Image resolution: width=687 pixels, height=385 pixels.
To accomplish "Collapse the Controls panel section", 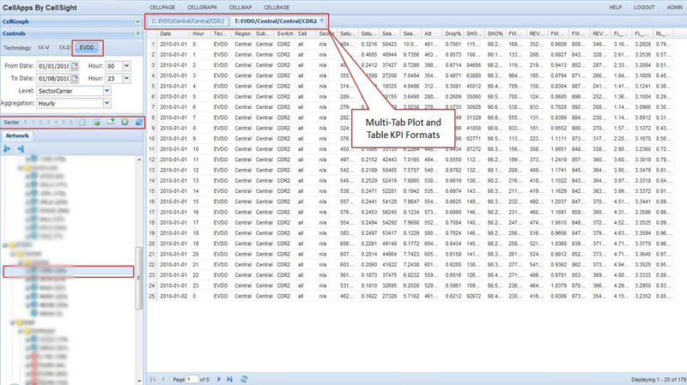I will (138, 33).
